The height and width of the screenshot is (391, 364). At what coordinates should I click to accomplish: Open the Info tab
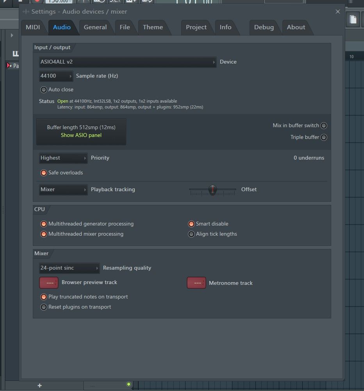point(225,27)
